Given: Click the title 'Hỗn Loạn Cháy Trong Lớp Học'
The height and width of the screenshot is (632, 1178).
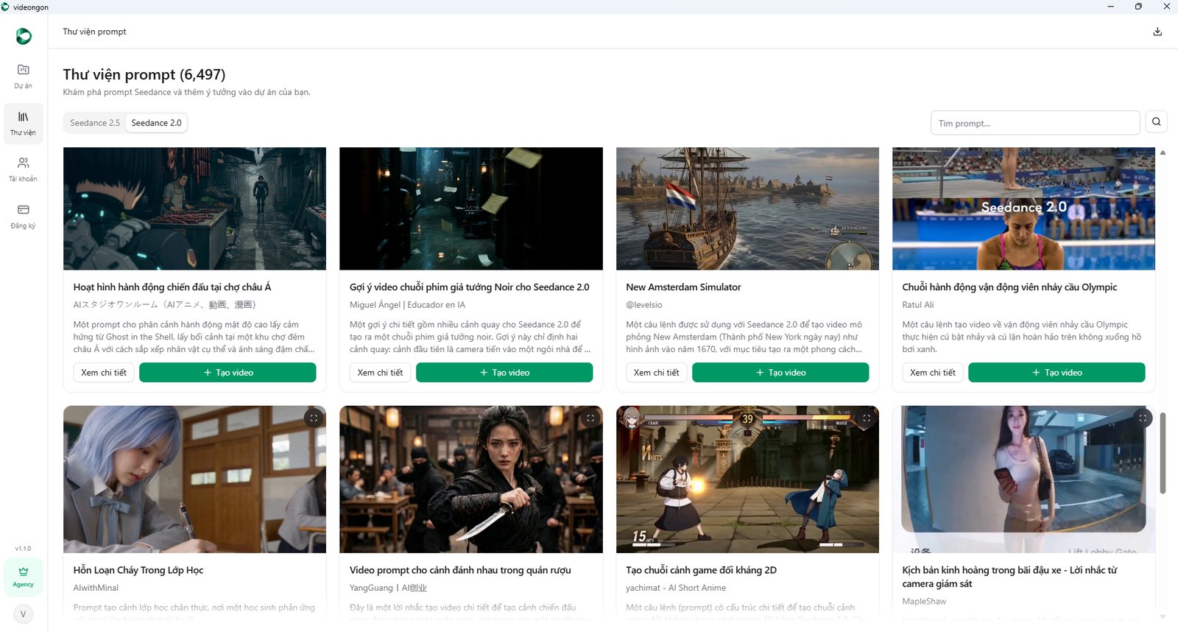Looking at the screenshot, I should coord(138,570).
